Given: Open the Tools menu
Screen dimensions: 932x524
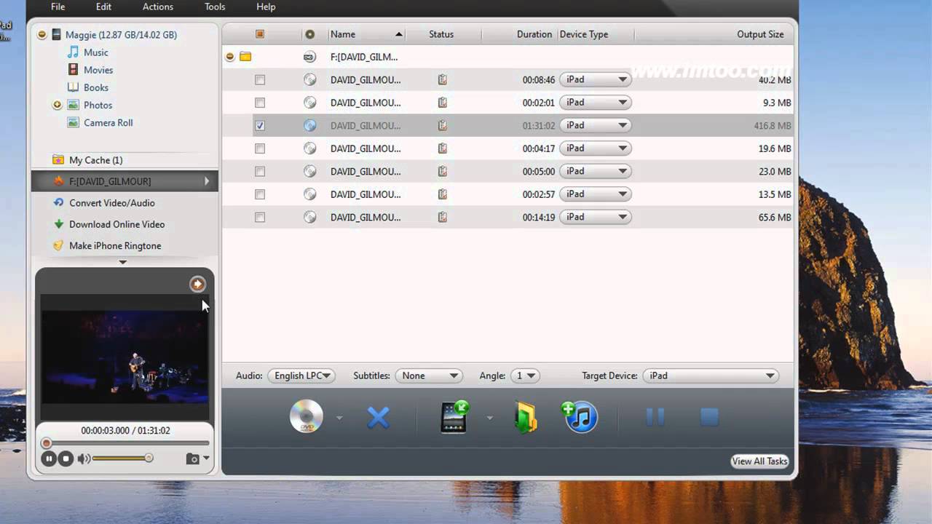Looking at the screenshot, I should click(x=215, y=7).
